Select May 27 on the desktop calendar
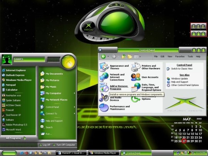The height and width of the screenshot is (156, 208). point(184,141)
